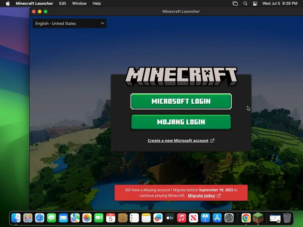This screenshot has height=227, width=303.
Task: Open Trash from the Dock
Action: point(287,218)
